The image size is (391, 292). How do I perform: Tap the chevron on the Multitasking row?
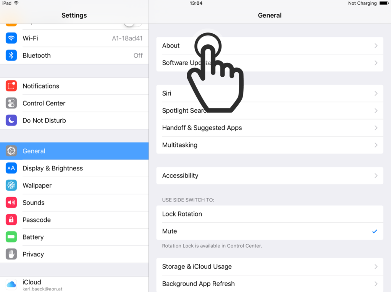point(376,145)
